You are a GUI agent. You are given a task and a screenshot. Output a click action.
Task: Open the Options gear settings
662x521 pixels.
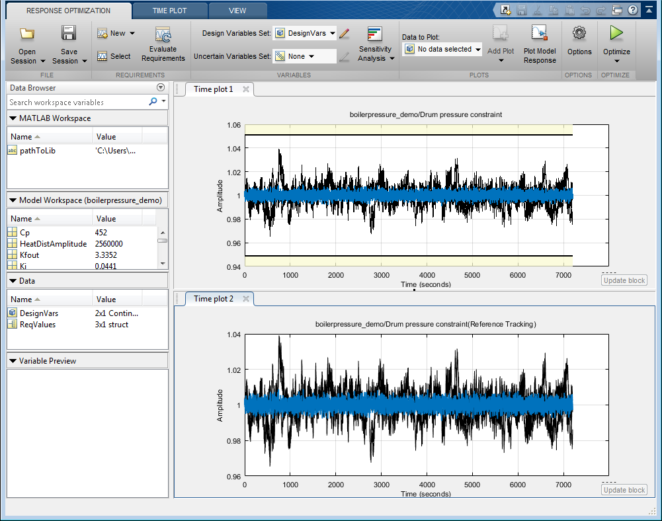(579, 33)
